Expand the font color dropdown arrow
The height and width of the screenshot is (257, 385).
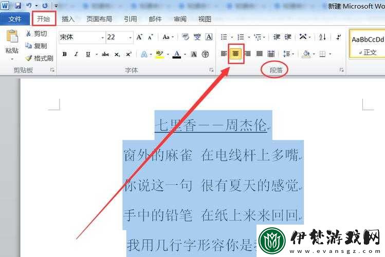coord(185,54)
